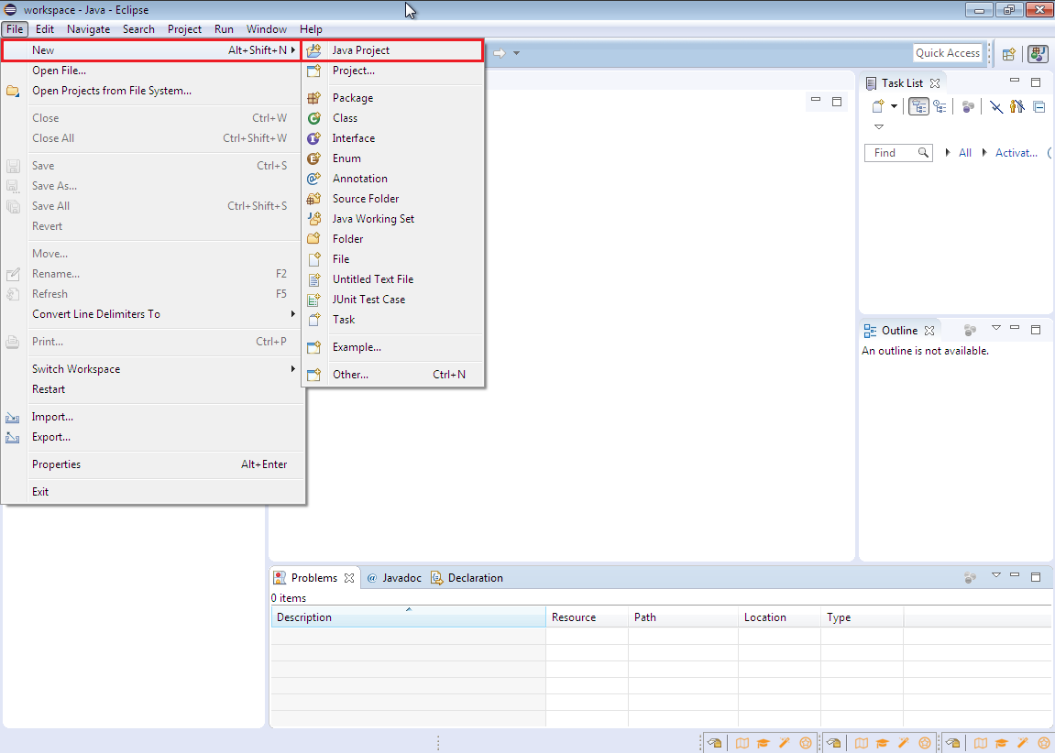Open the Navigate menu
The height and width of the screenshot is (753, 1055).
[x=88, y=29]
